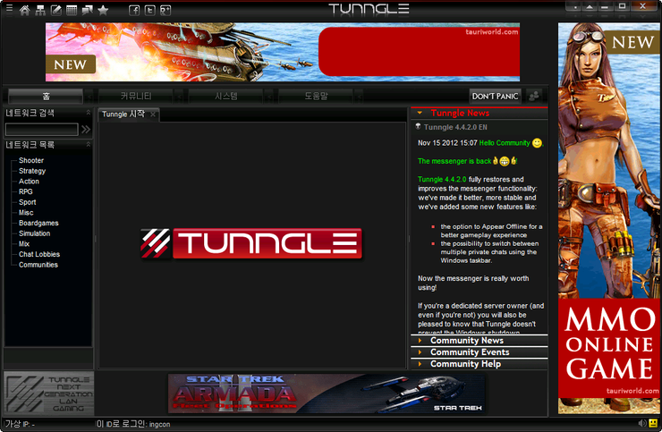Click the home icon in the top toolbar

(24, 10)
